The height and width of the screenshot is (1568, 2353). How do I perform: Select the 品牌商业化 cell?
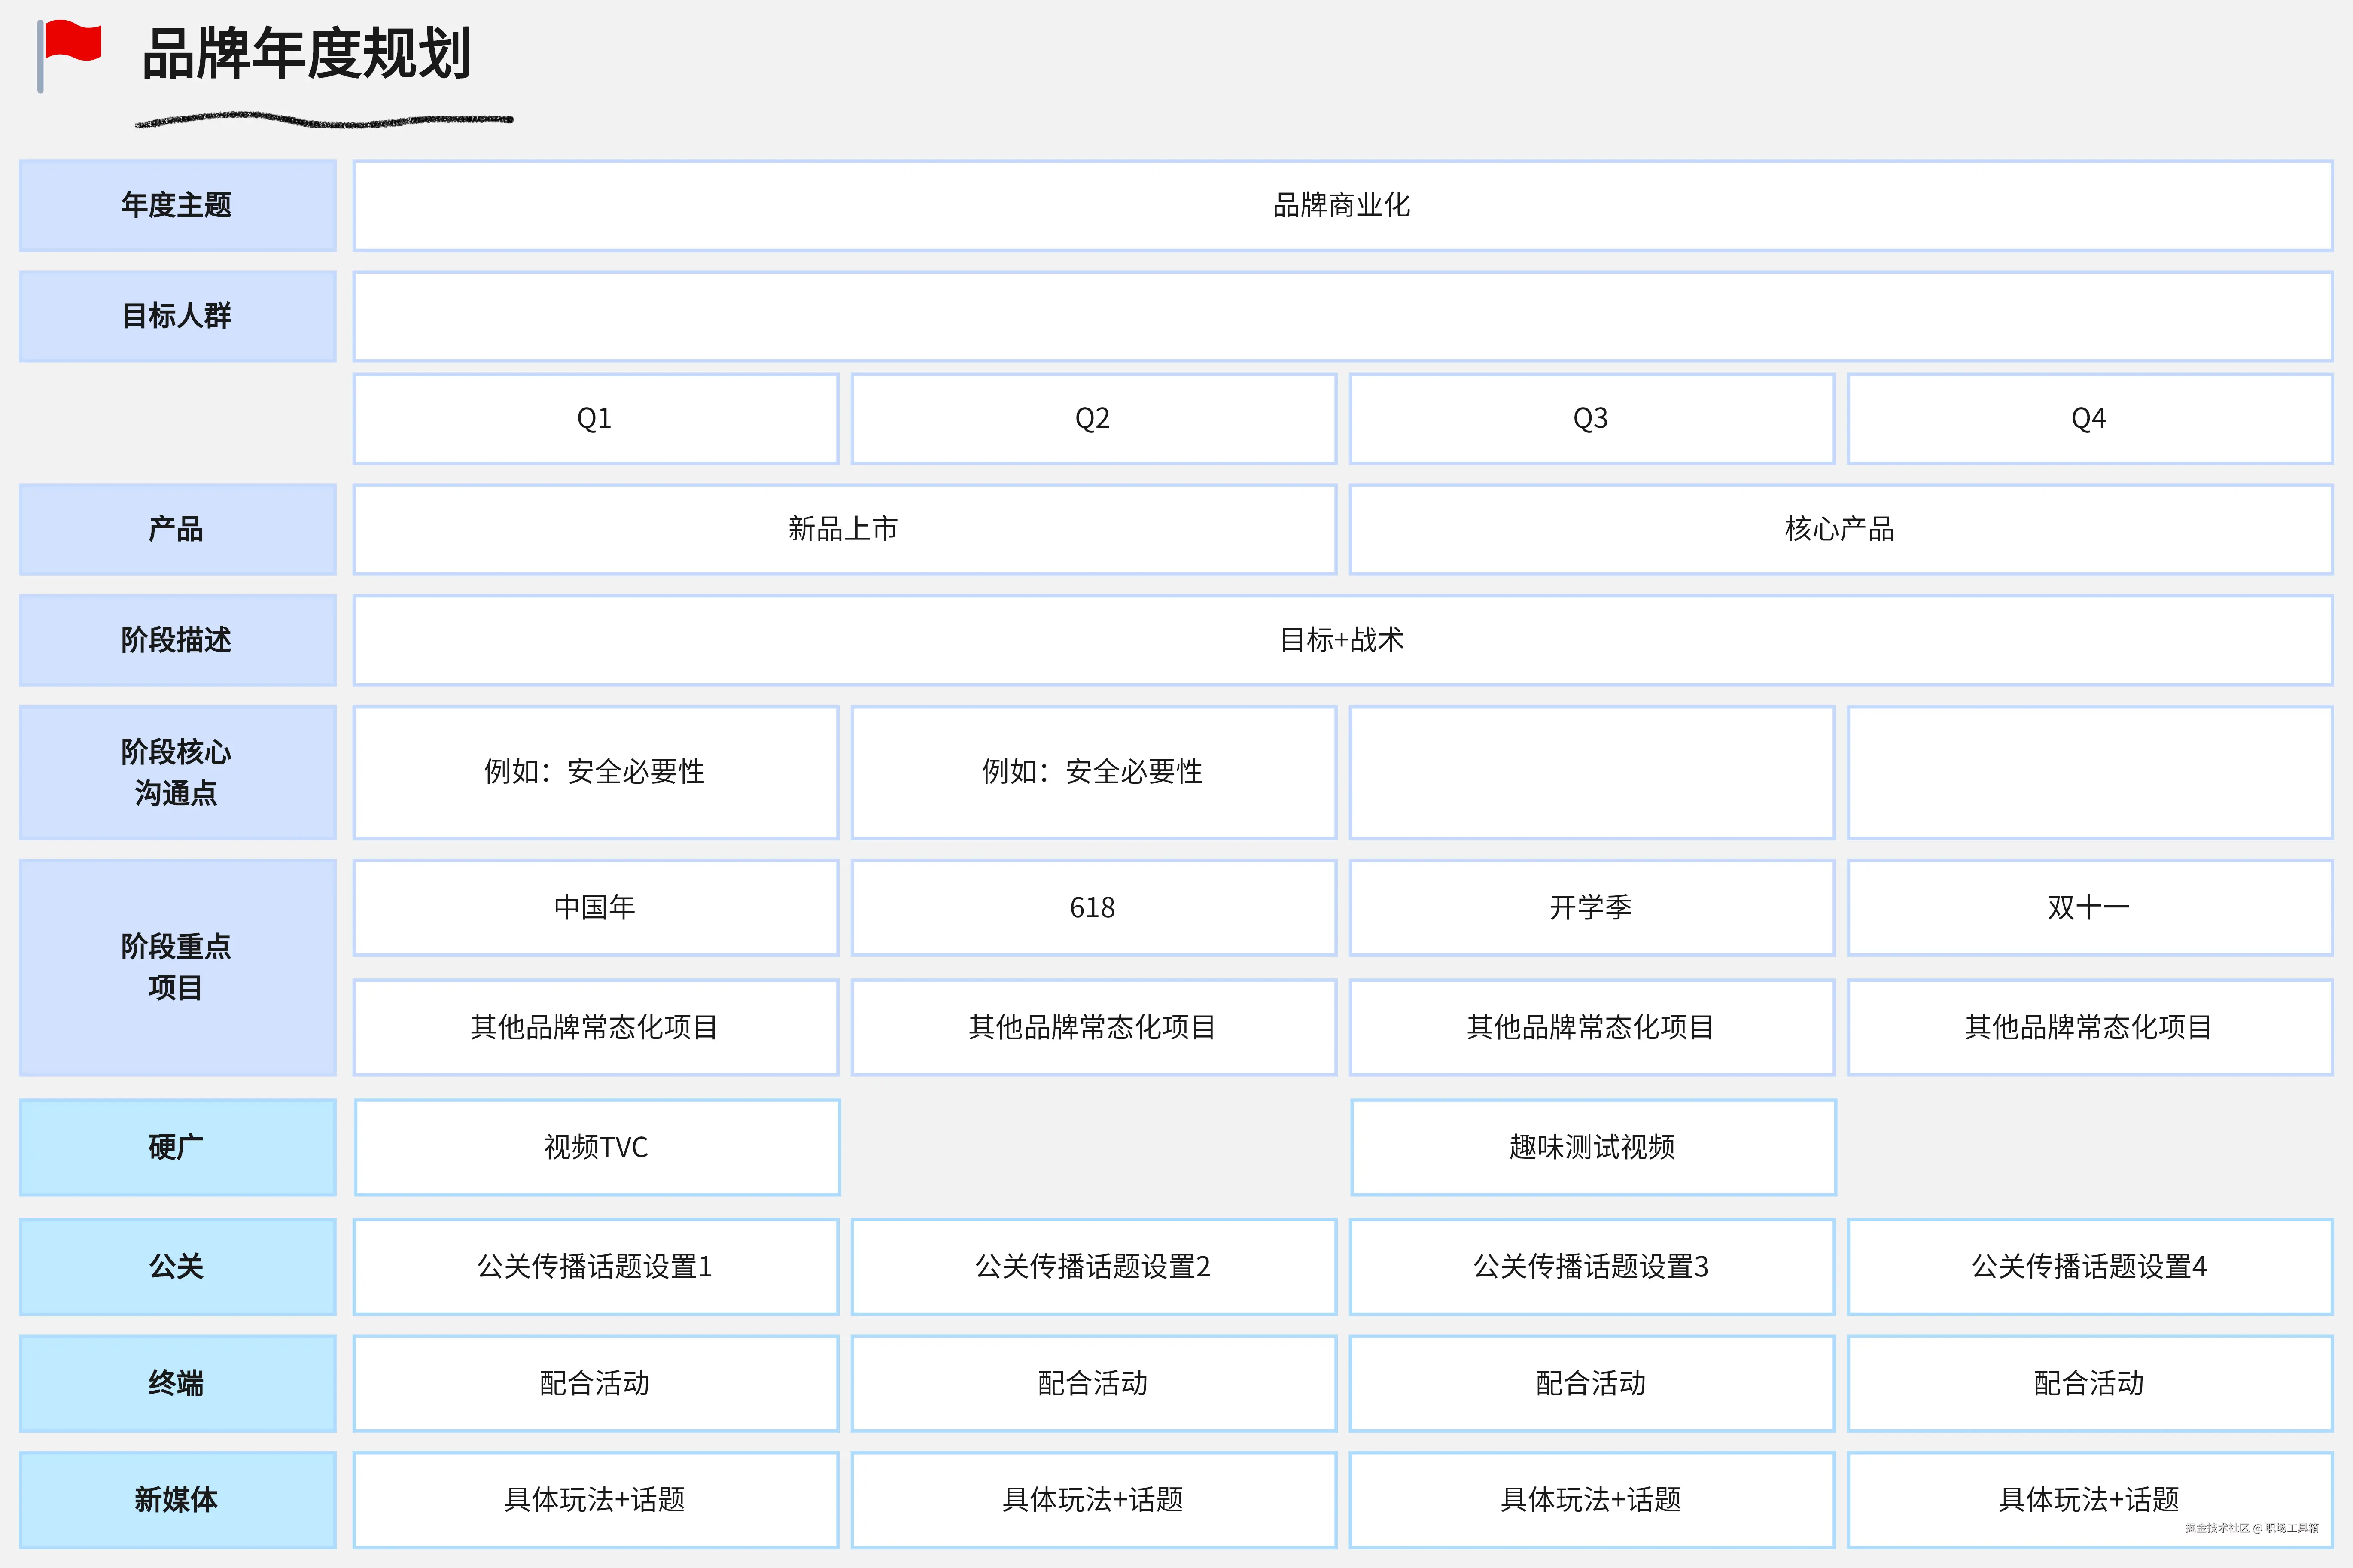(x=1341, y=205)
